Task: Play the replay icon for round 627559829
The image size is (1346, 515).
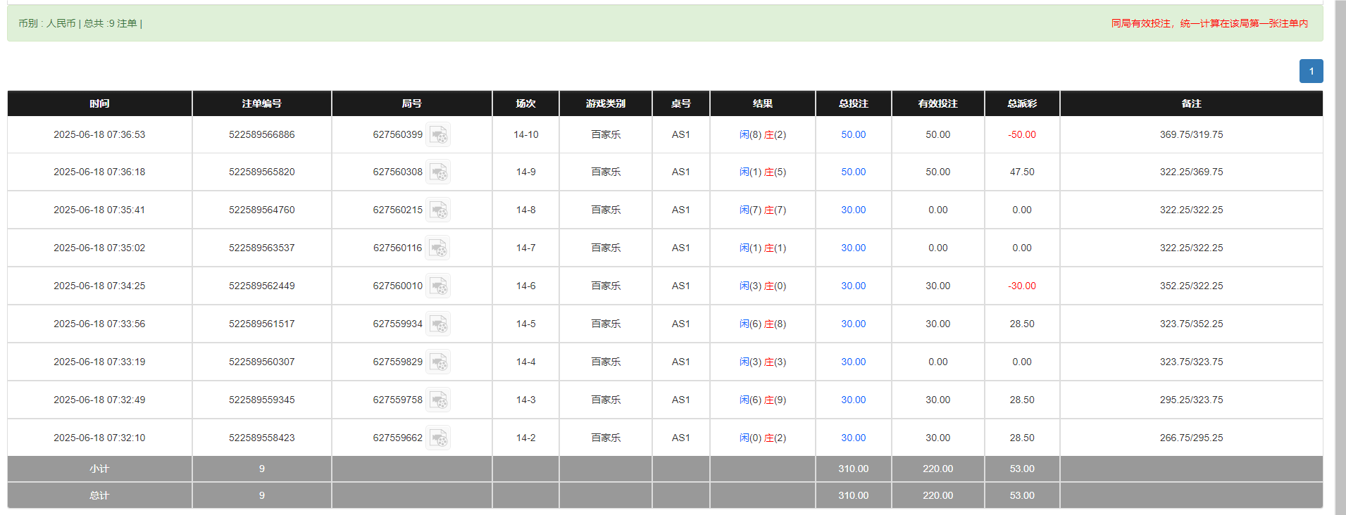Action: (438, 362)
